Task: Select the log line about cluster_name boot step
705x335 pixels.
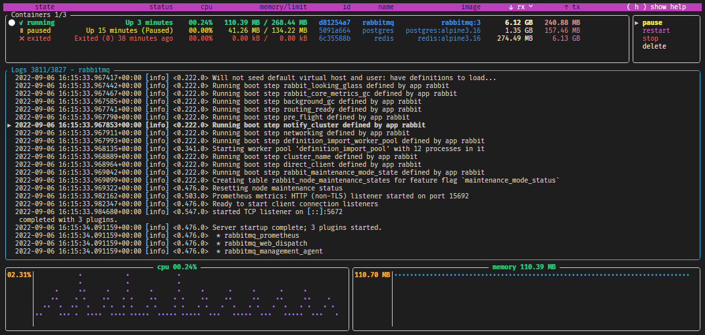Action: pyautogui.click(x=216, y=157)
